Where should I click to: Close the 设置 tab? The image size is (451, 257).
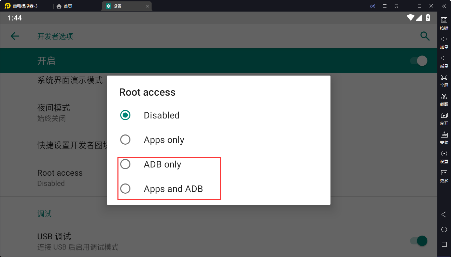[x=147, y=6]
